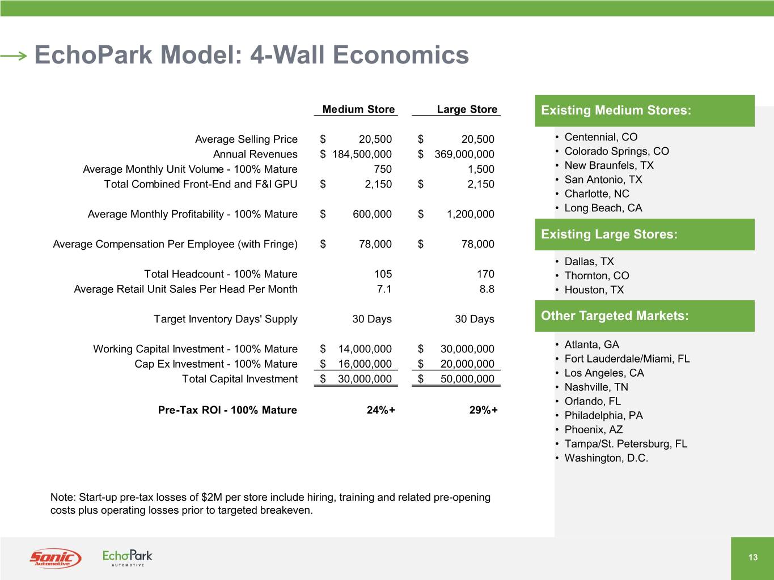Click 'Washington, D.C.' list item
This screenshot has width=774, height=580.
point(606,458)
